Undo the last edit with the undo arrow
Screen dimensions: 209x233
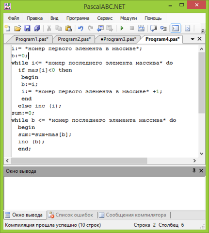click(80, 28)
